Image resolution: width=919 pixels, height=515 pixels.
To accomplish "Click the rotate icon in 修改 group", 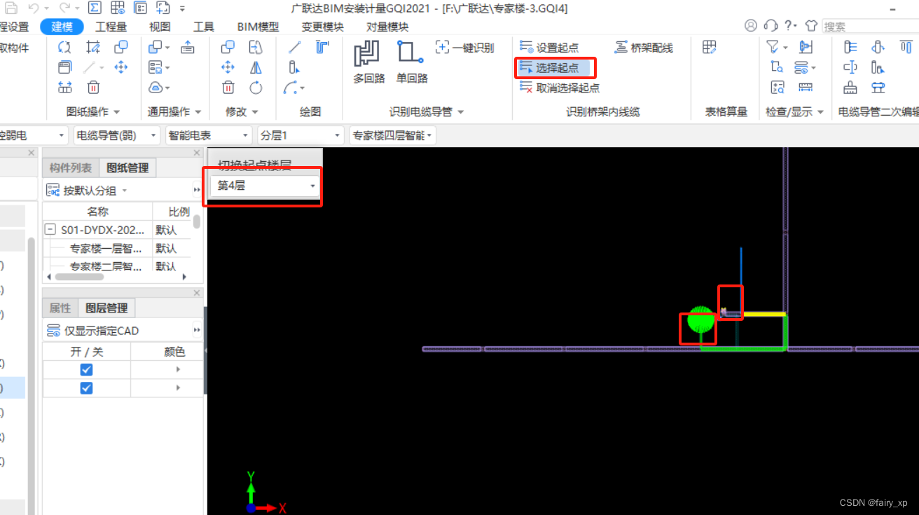I will point(256,88).
